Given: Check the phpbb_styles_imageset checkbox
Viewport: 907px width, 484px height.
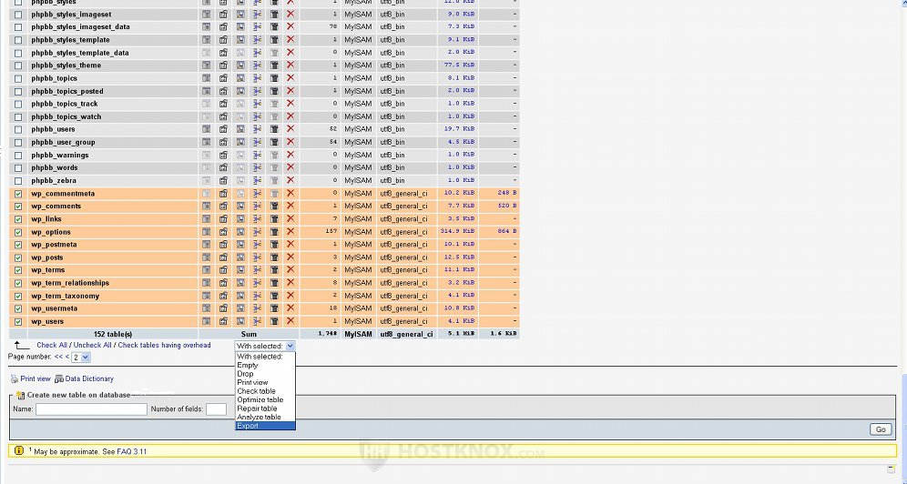Looking at the screenshot, I should point(18,15).
